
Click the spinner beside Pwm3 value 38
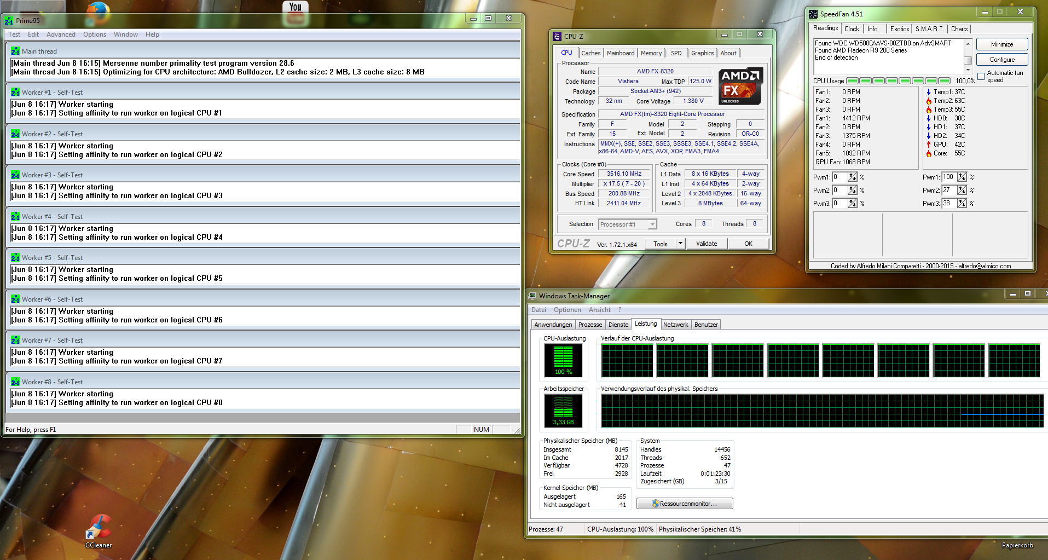tap(962, 204)
